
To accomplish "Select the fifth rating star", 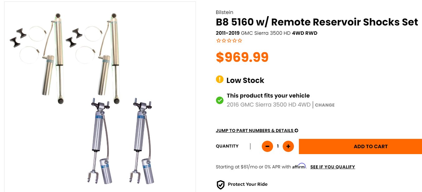I will (x=240, y=41).
